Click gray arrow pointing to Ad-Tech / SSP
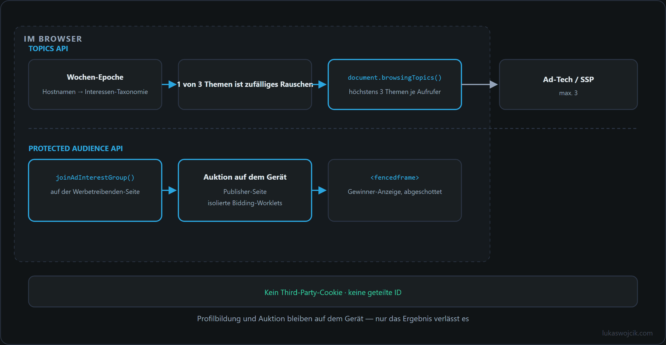 [480, 84]
